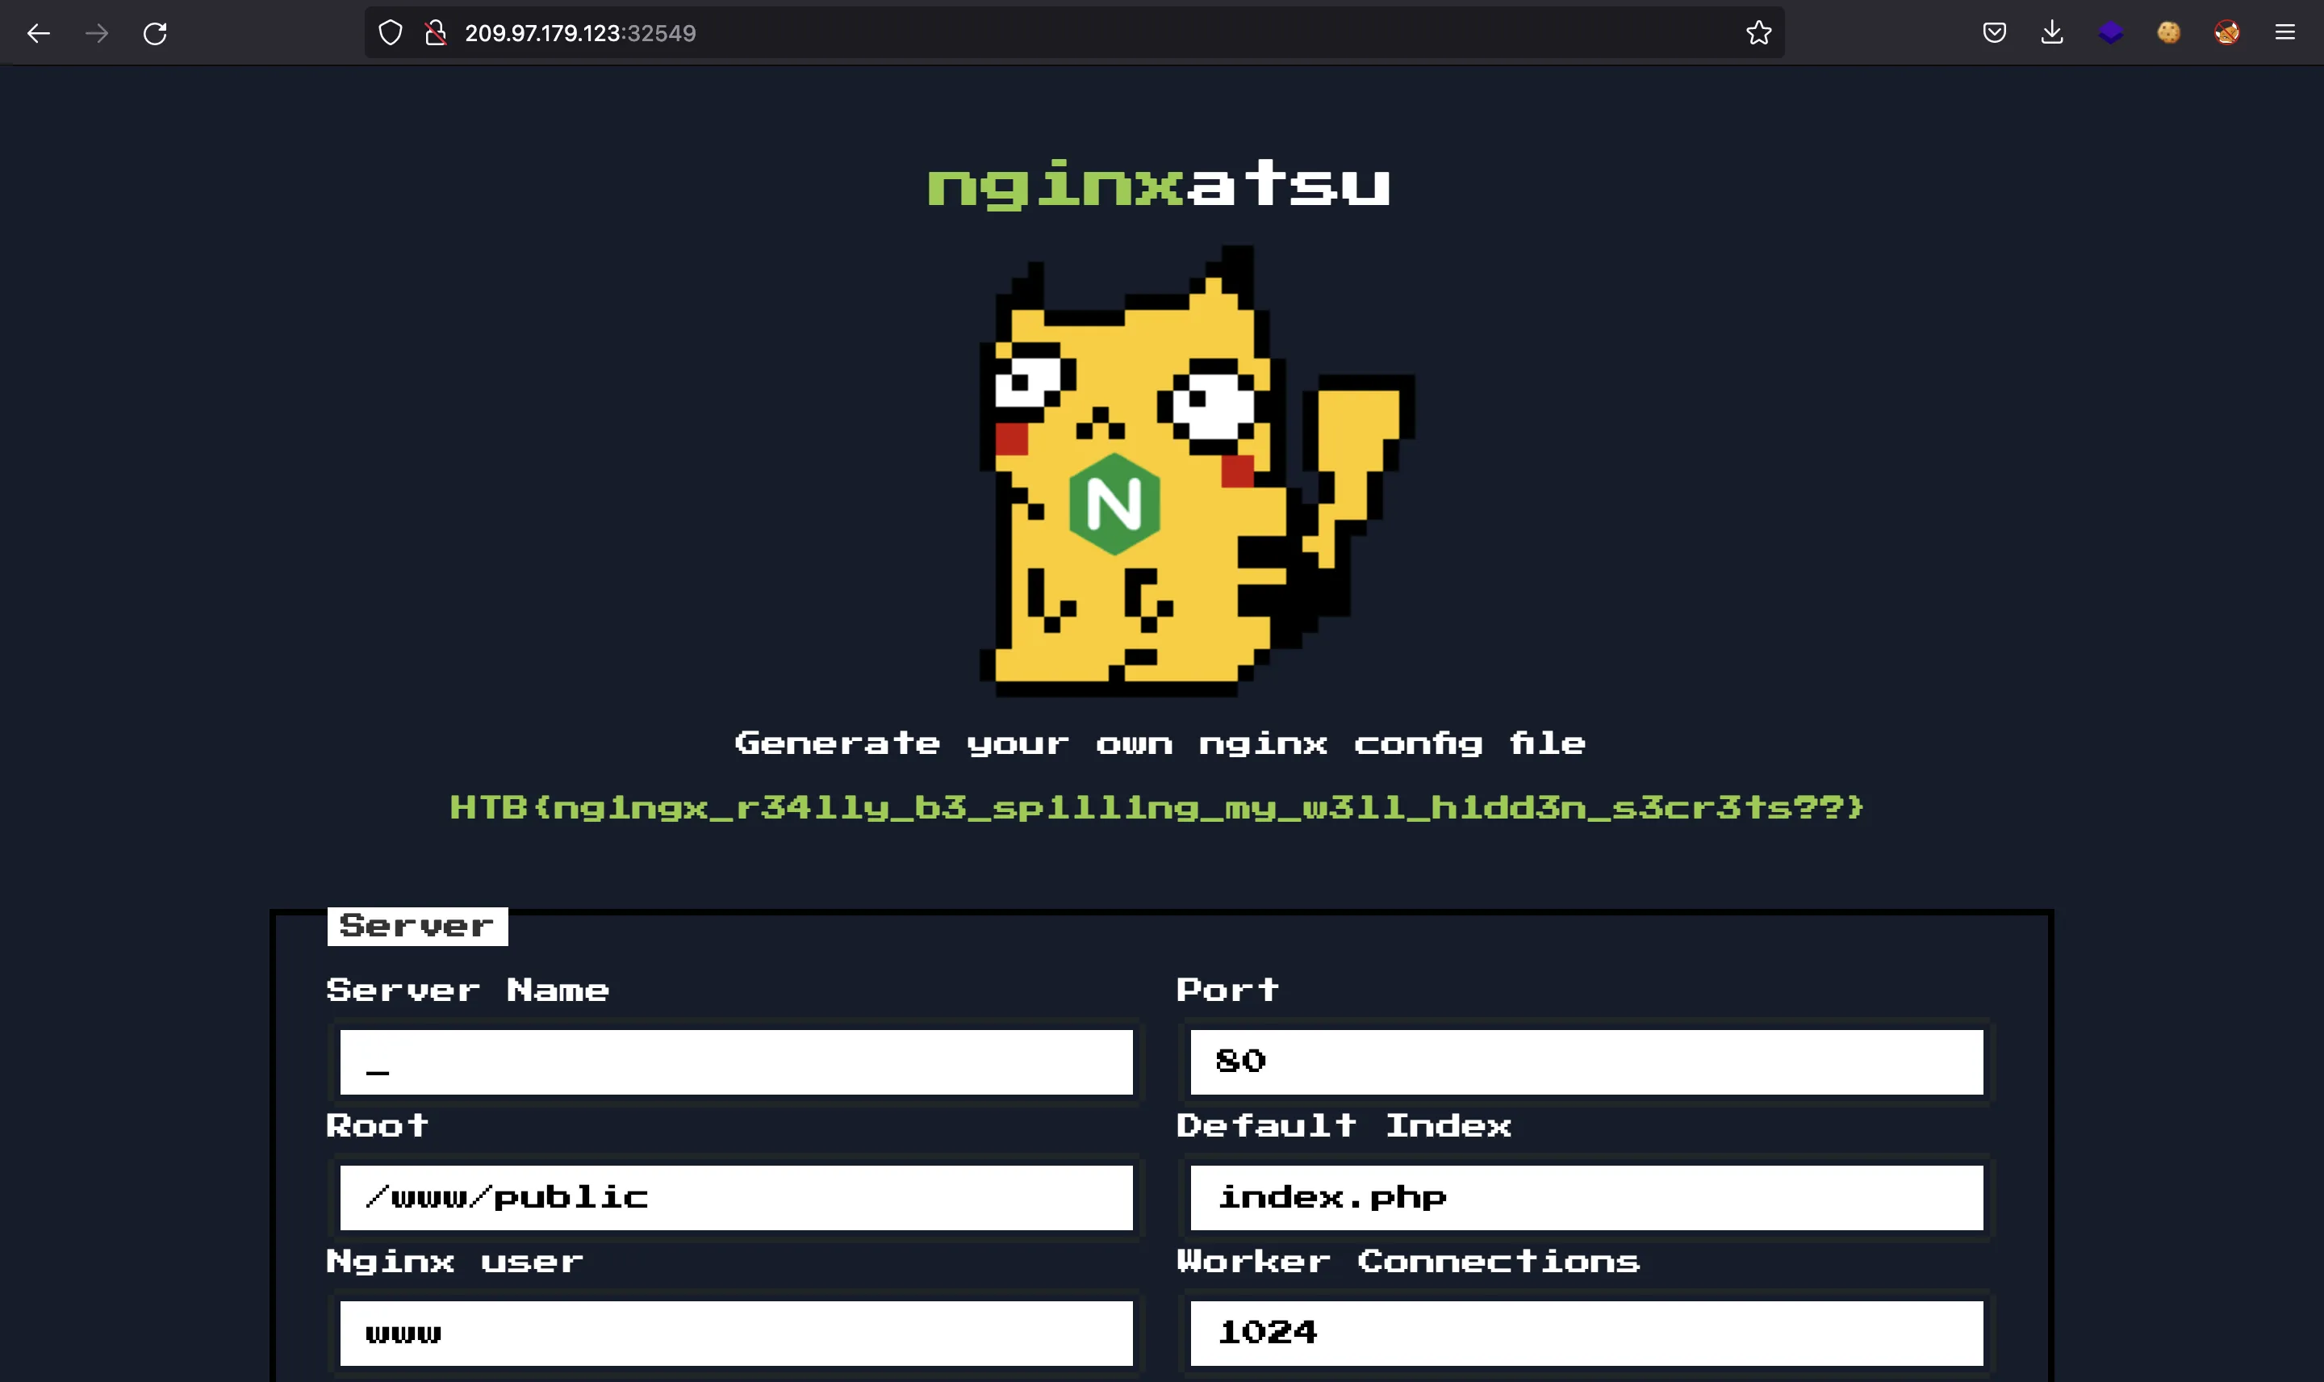
Task: Bookmark this page with the star
Action: (1758, 34)
